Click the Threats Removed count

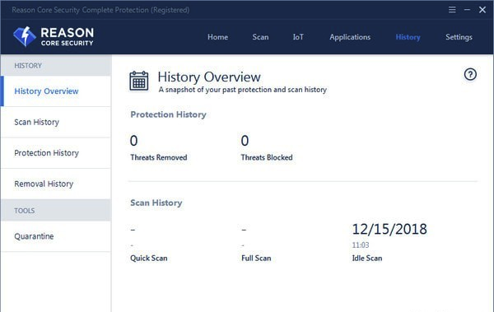(134, 141)
